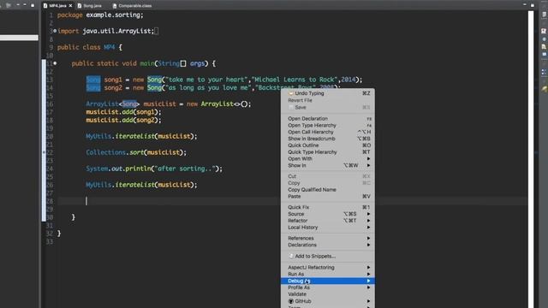Expand the Declarations submenu
This screenshot has width=548, height=308.
[x=328, y=245]
